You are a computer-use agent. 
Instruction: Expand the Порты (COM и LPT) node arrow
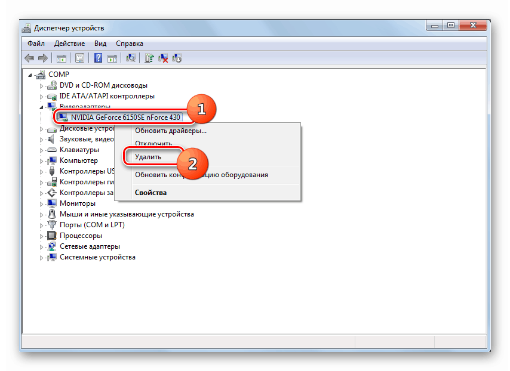[41, 225]
